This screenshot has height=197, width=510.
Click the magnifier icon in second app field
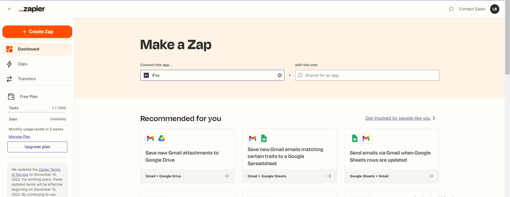coord(300,75)
